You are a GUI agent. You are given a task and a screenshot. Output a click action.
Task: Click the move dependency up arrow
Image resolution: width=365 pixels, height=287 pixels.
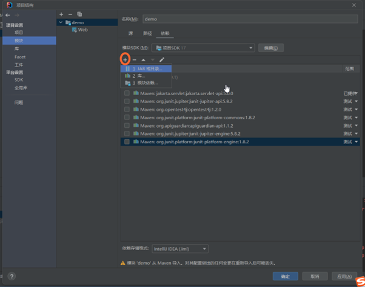tap(143, 60)
